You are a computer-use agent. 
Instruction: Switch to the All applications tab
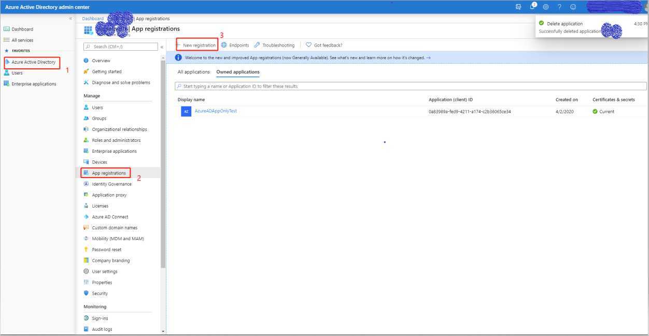click(194, 72)
